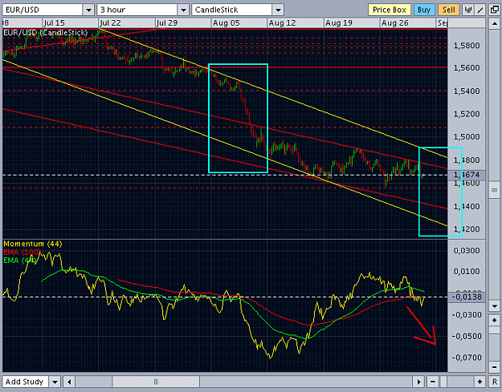Click the EUR/USD (CandleStick) chart label

(45, 33)
